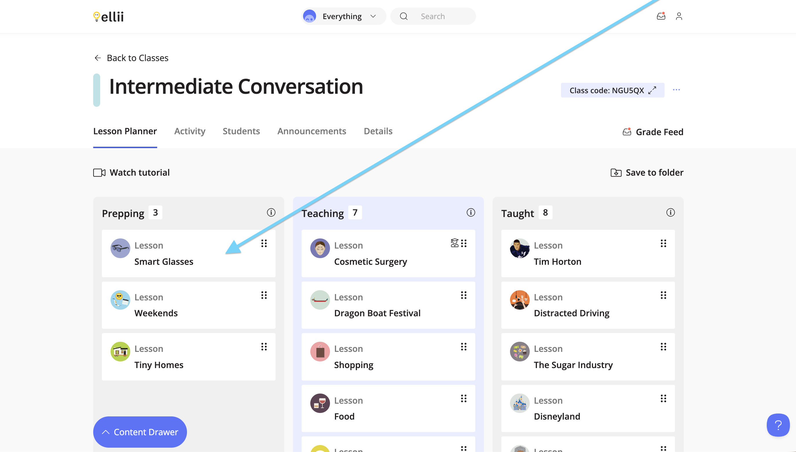Screen dimensions: 796x452
Task: Open the Smart Glasses lesson thumbnail
Action: tap(120, 248)
